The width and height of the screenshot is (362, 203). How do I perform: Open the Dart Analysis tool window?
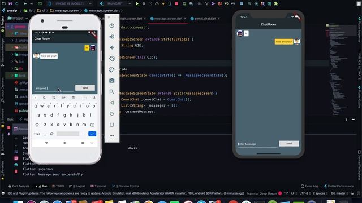point(19,186)
